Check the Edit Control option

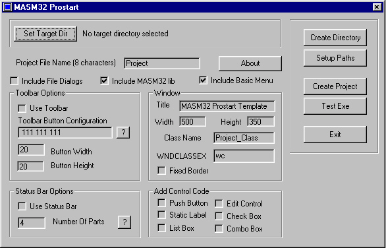click(x=219, y=204)
